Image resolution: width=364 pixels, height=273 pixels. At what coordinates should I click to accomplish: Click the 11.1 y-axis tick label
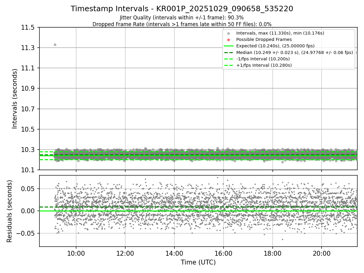coord(27,68)
